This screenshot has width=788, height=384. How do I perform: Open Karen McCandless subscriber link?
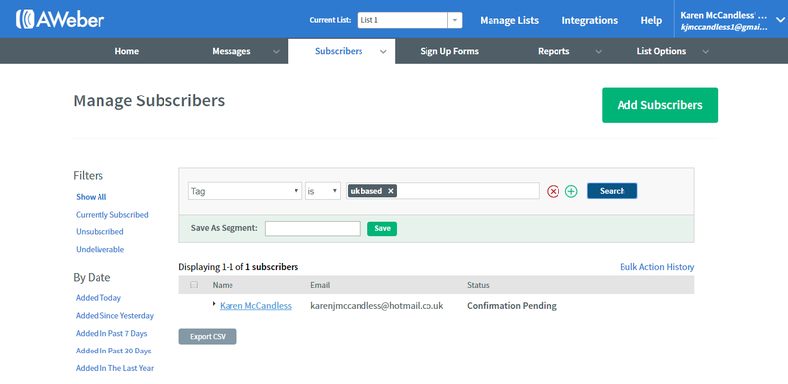pyautogui.click(x=255, y=305)
